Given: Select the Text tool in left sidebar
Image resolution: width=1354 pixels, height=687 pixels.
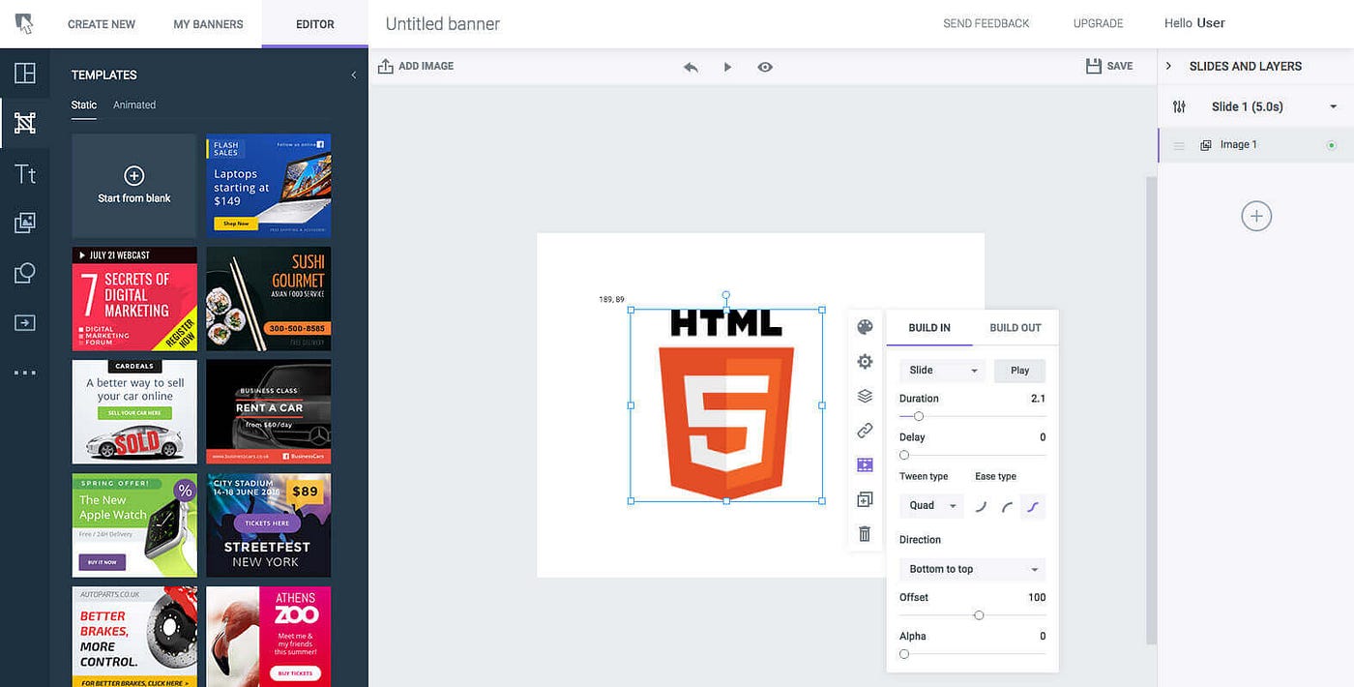Looking at the screenshot, I should (x=24, y=173).
